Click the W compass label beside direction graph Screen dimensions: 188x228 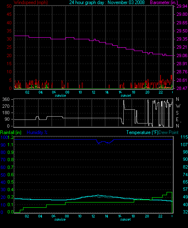click(178, 106)
